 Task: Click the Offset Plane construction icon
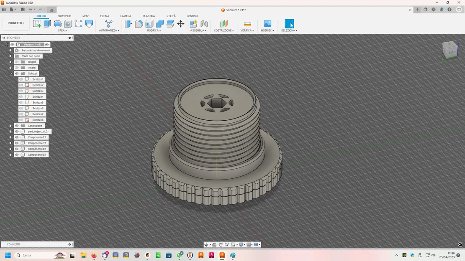(x=224, y=24)
